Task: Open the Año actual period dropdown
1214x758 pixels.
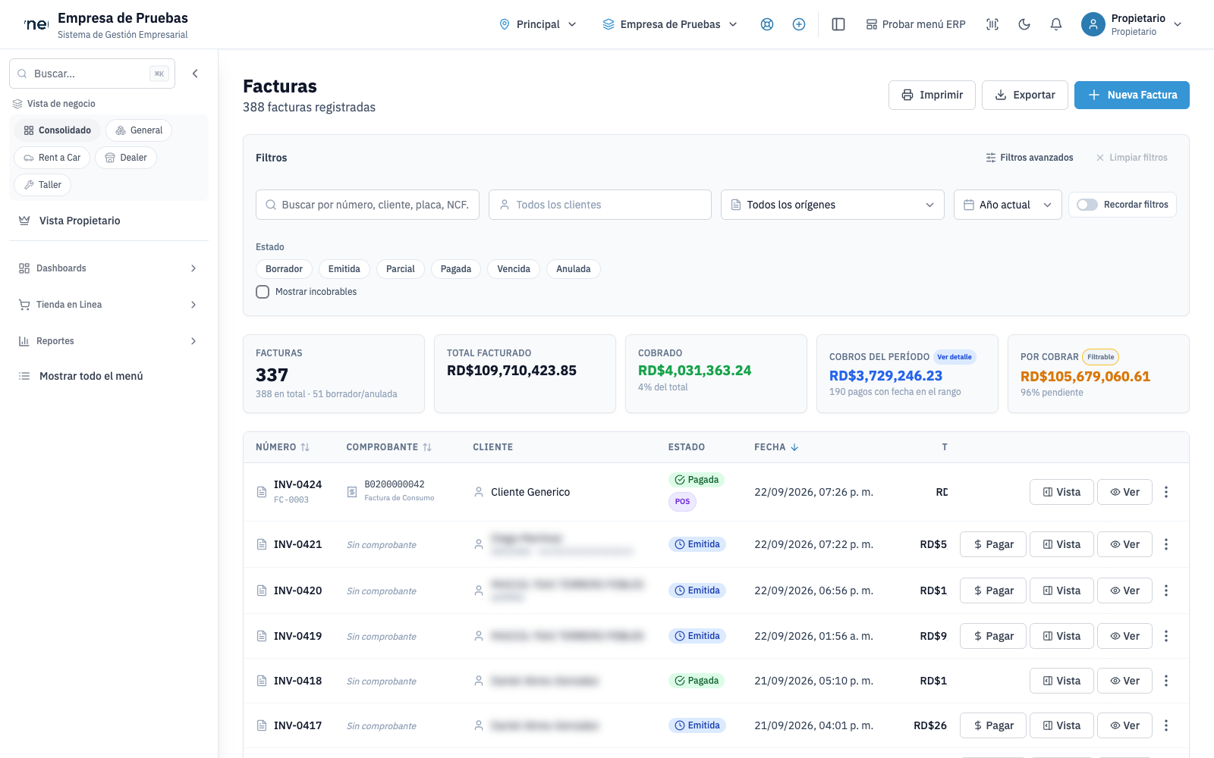Action: [1008, 205]
